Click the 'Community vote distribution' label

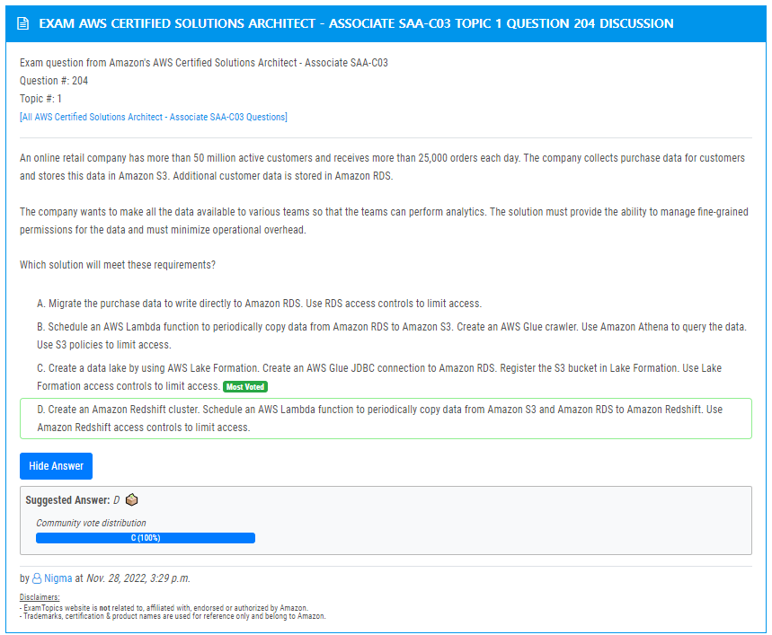[x=91, y=523]
